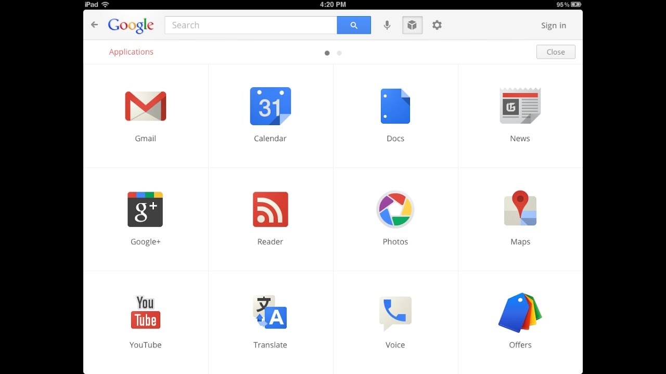Open the Docs app icon

395,106
